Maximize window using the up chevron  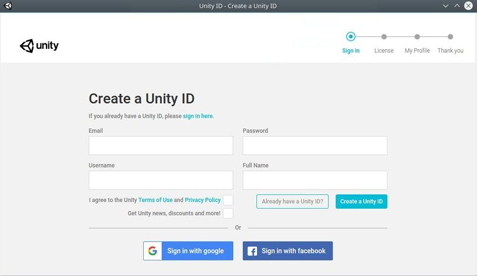(457, 6)
